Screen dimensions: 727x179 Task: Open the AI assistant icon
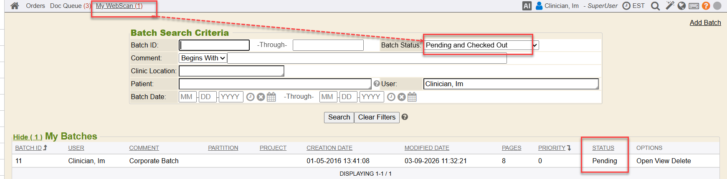(527, 6)
